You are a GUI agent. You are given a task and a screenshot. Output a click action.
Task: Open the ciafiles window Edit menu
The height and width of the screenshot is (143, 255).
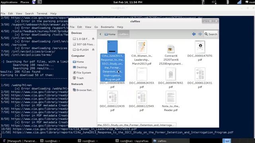(80, 27)
